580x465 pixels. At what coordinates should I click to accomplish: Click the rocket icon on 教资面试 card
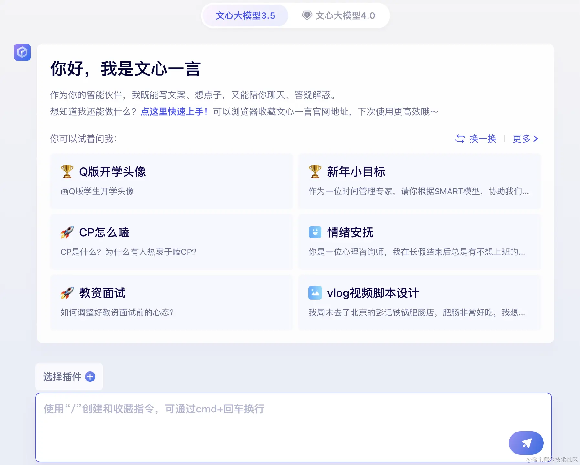(x=67, y=293)
